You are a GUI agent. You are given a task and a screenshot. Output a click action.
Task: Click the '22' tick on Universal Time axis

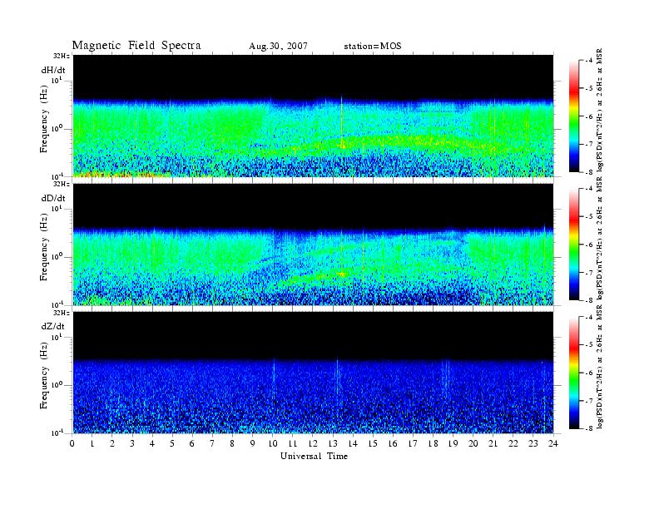[513, 443]
